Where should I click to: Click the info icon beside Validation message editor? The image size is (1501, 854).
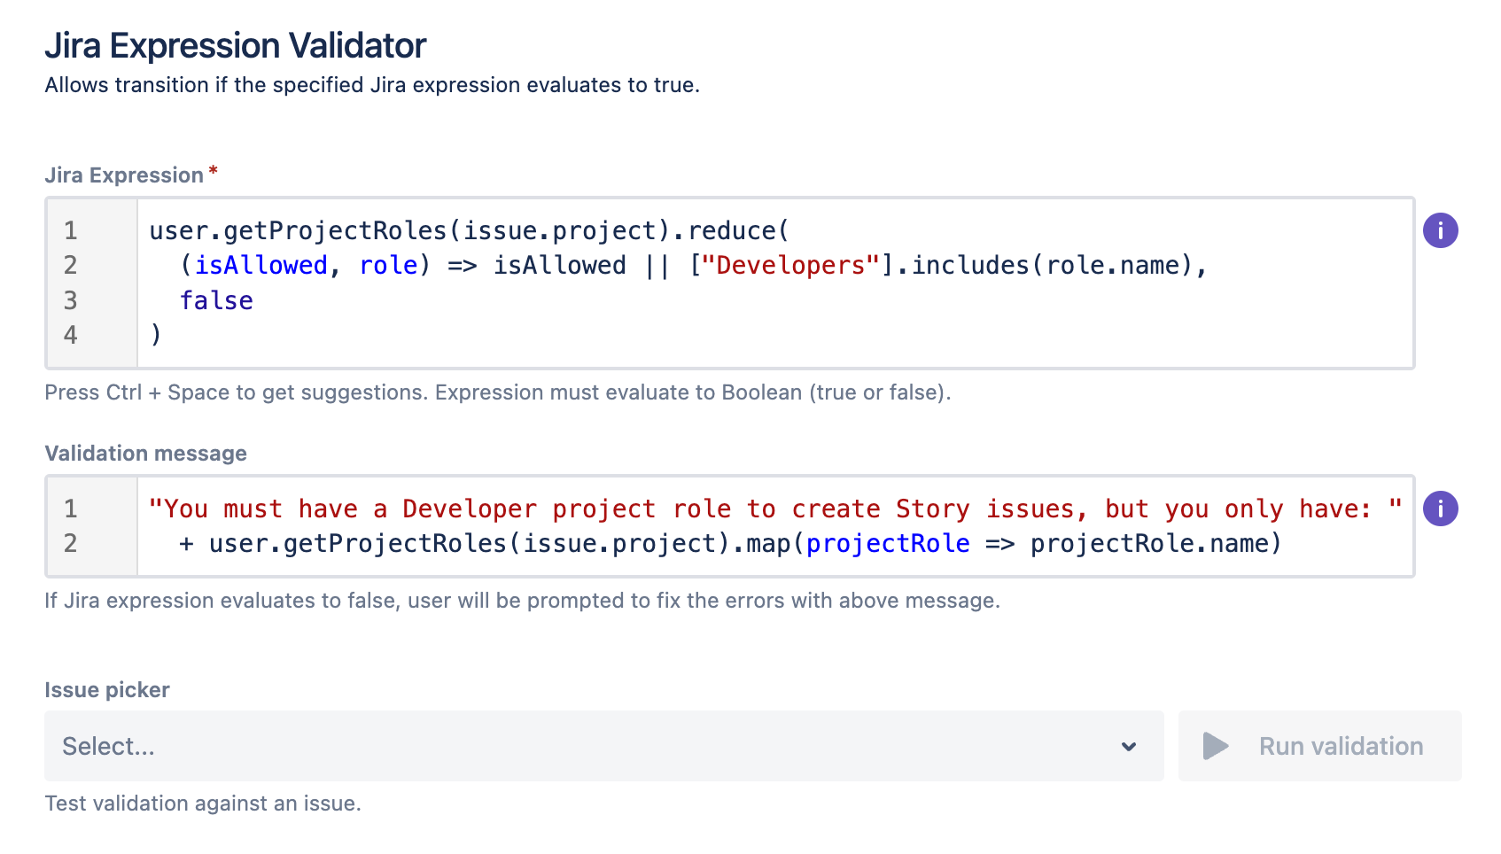tap(1440, 509)
